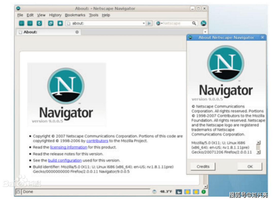Follow the contributors link
The image size is (274, 201).
[97, 141]
